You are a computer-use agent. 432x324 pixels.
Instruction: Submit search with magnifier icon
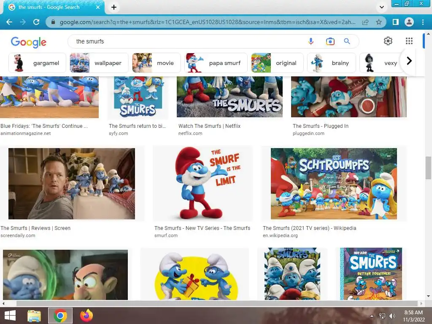[x=347, y=41]
